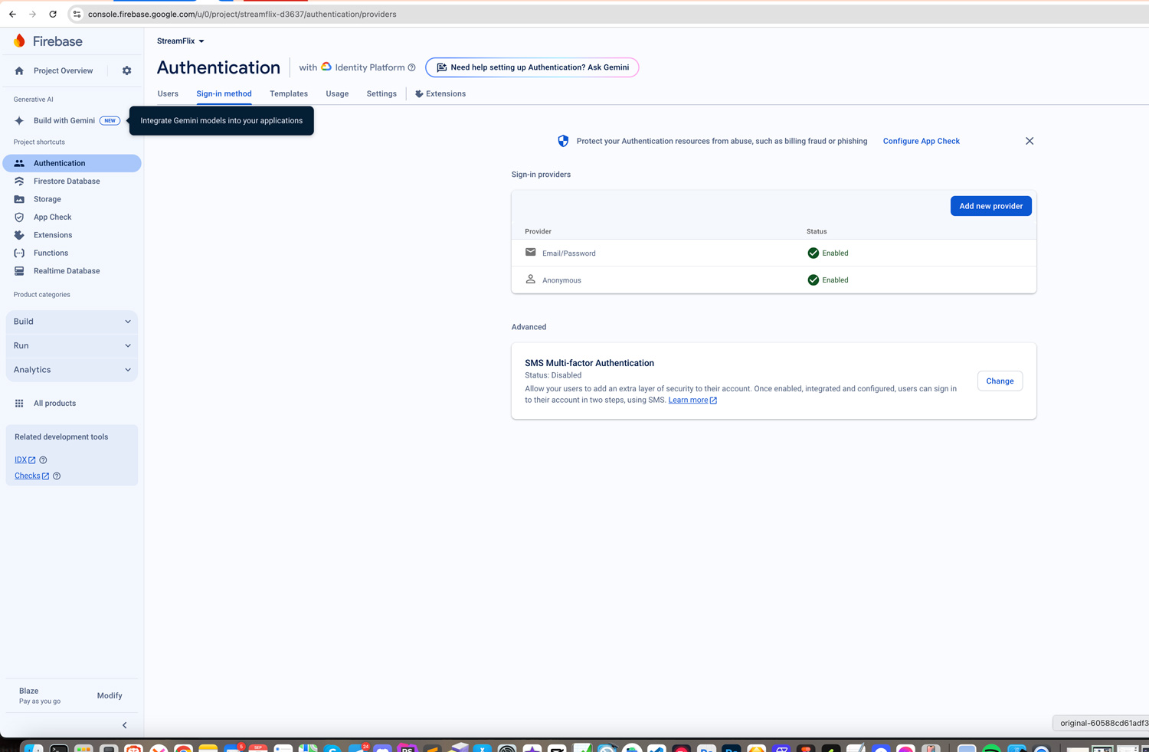Click the Extensions sidebar icon
The width and height of the screenshot is (1149, 752).
pyautogui.click(x=19, y=235)
